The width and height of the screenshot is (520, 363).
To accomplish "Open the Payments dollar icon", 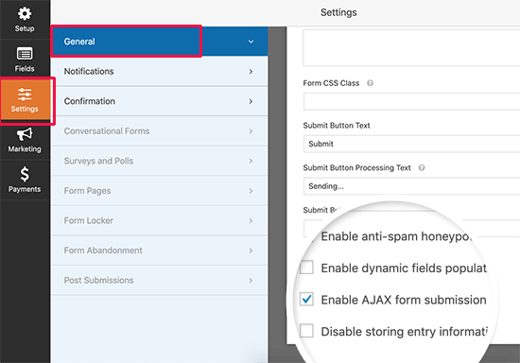I will [x=25, y=174].
